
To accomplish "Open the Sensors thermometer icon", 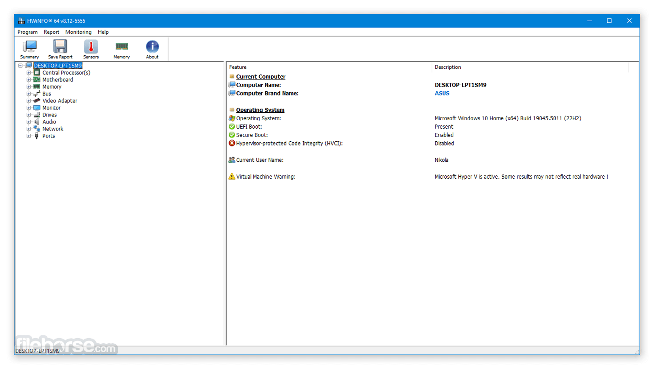I will [x=91, y=46].
